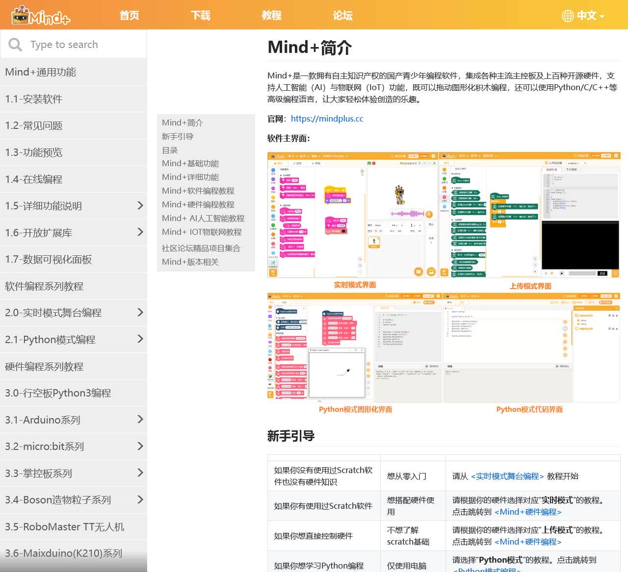Viewport: 628px width, 572px height.
Task: Follow the 实时模式舞台编程 tutorial link
Action: point(507,476)
